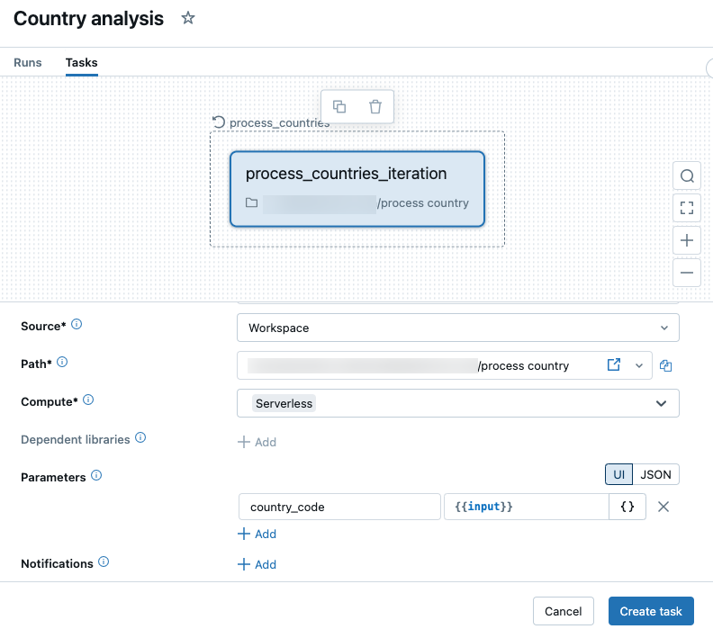Remove the country_code parameter row
The width and height of the screenshot is (713, 629).
point(663,507)
